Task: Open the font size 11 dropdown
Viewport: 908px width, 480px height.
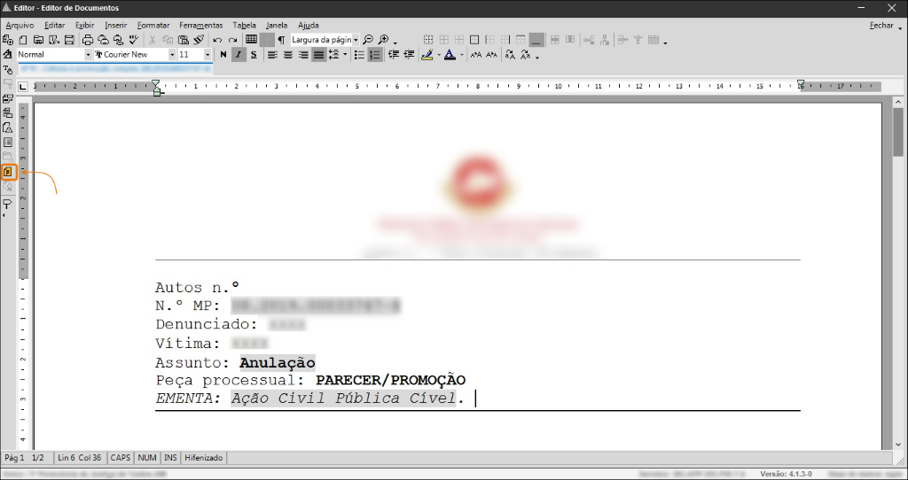Action: (207, 54)
